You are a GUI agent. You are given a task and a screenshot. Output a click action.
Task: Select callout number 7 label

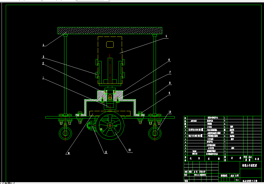point(170,72)
